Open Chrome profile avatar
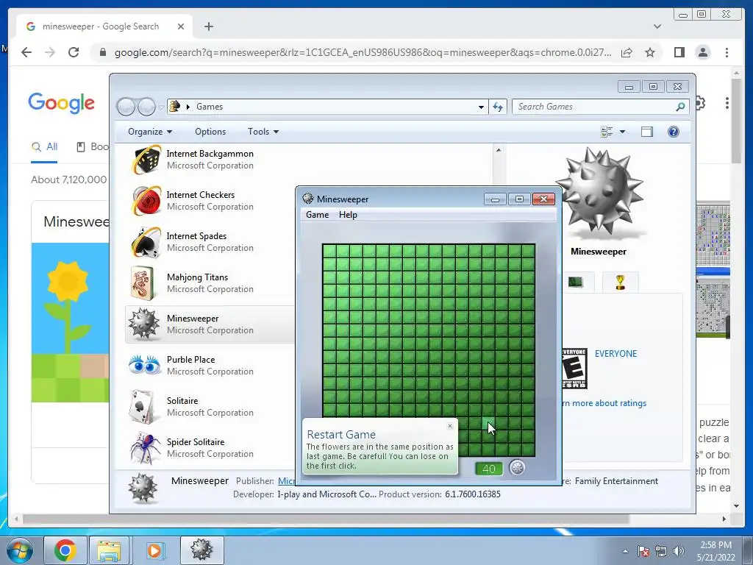 click(x=702, y=52)
